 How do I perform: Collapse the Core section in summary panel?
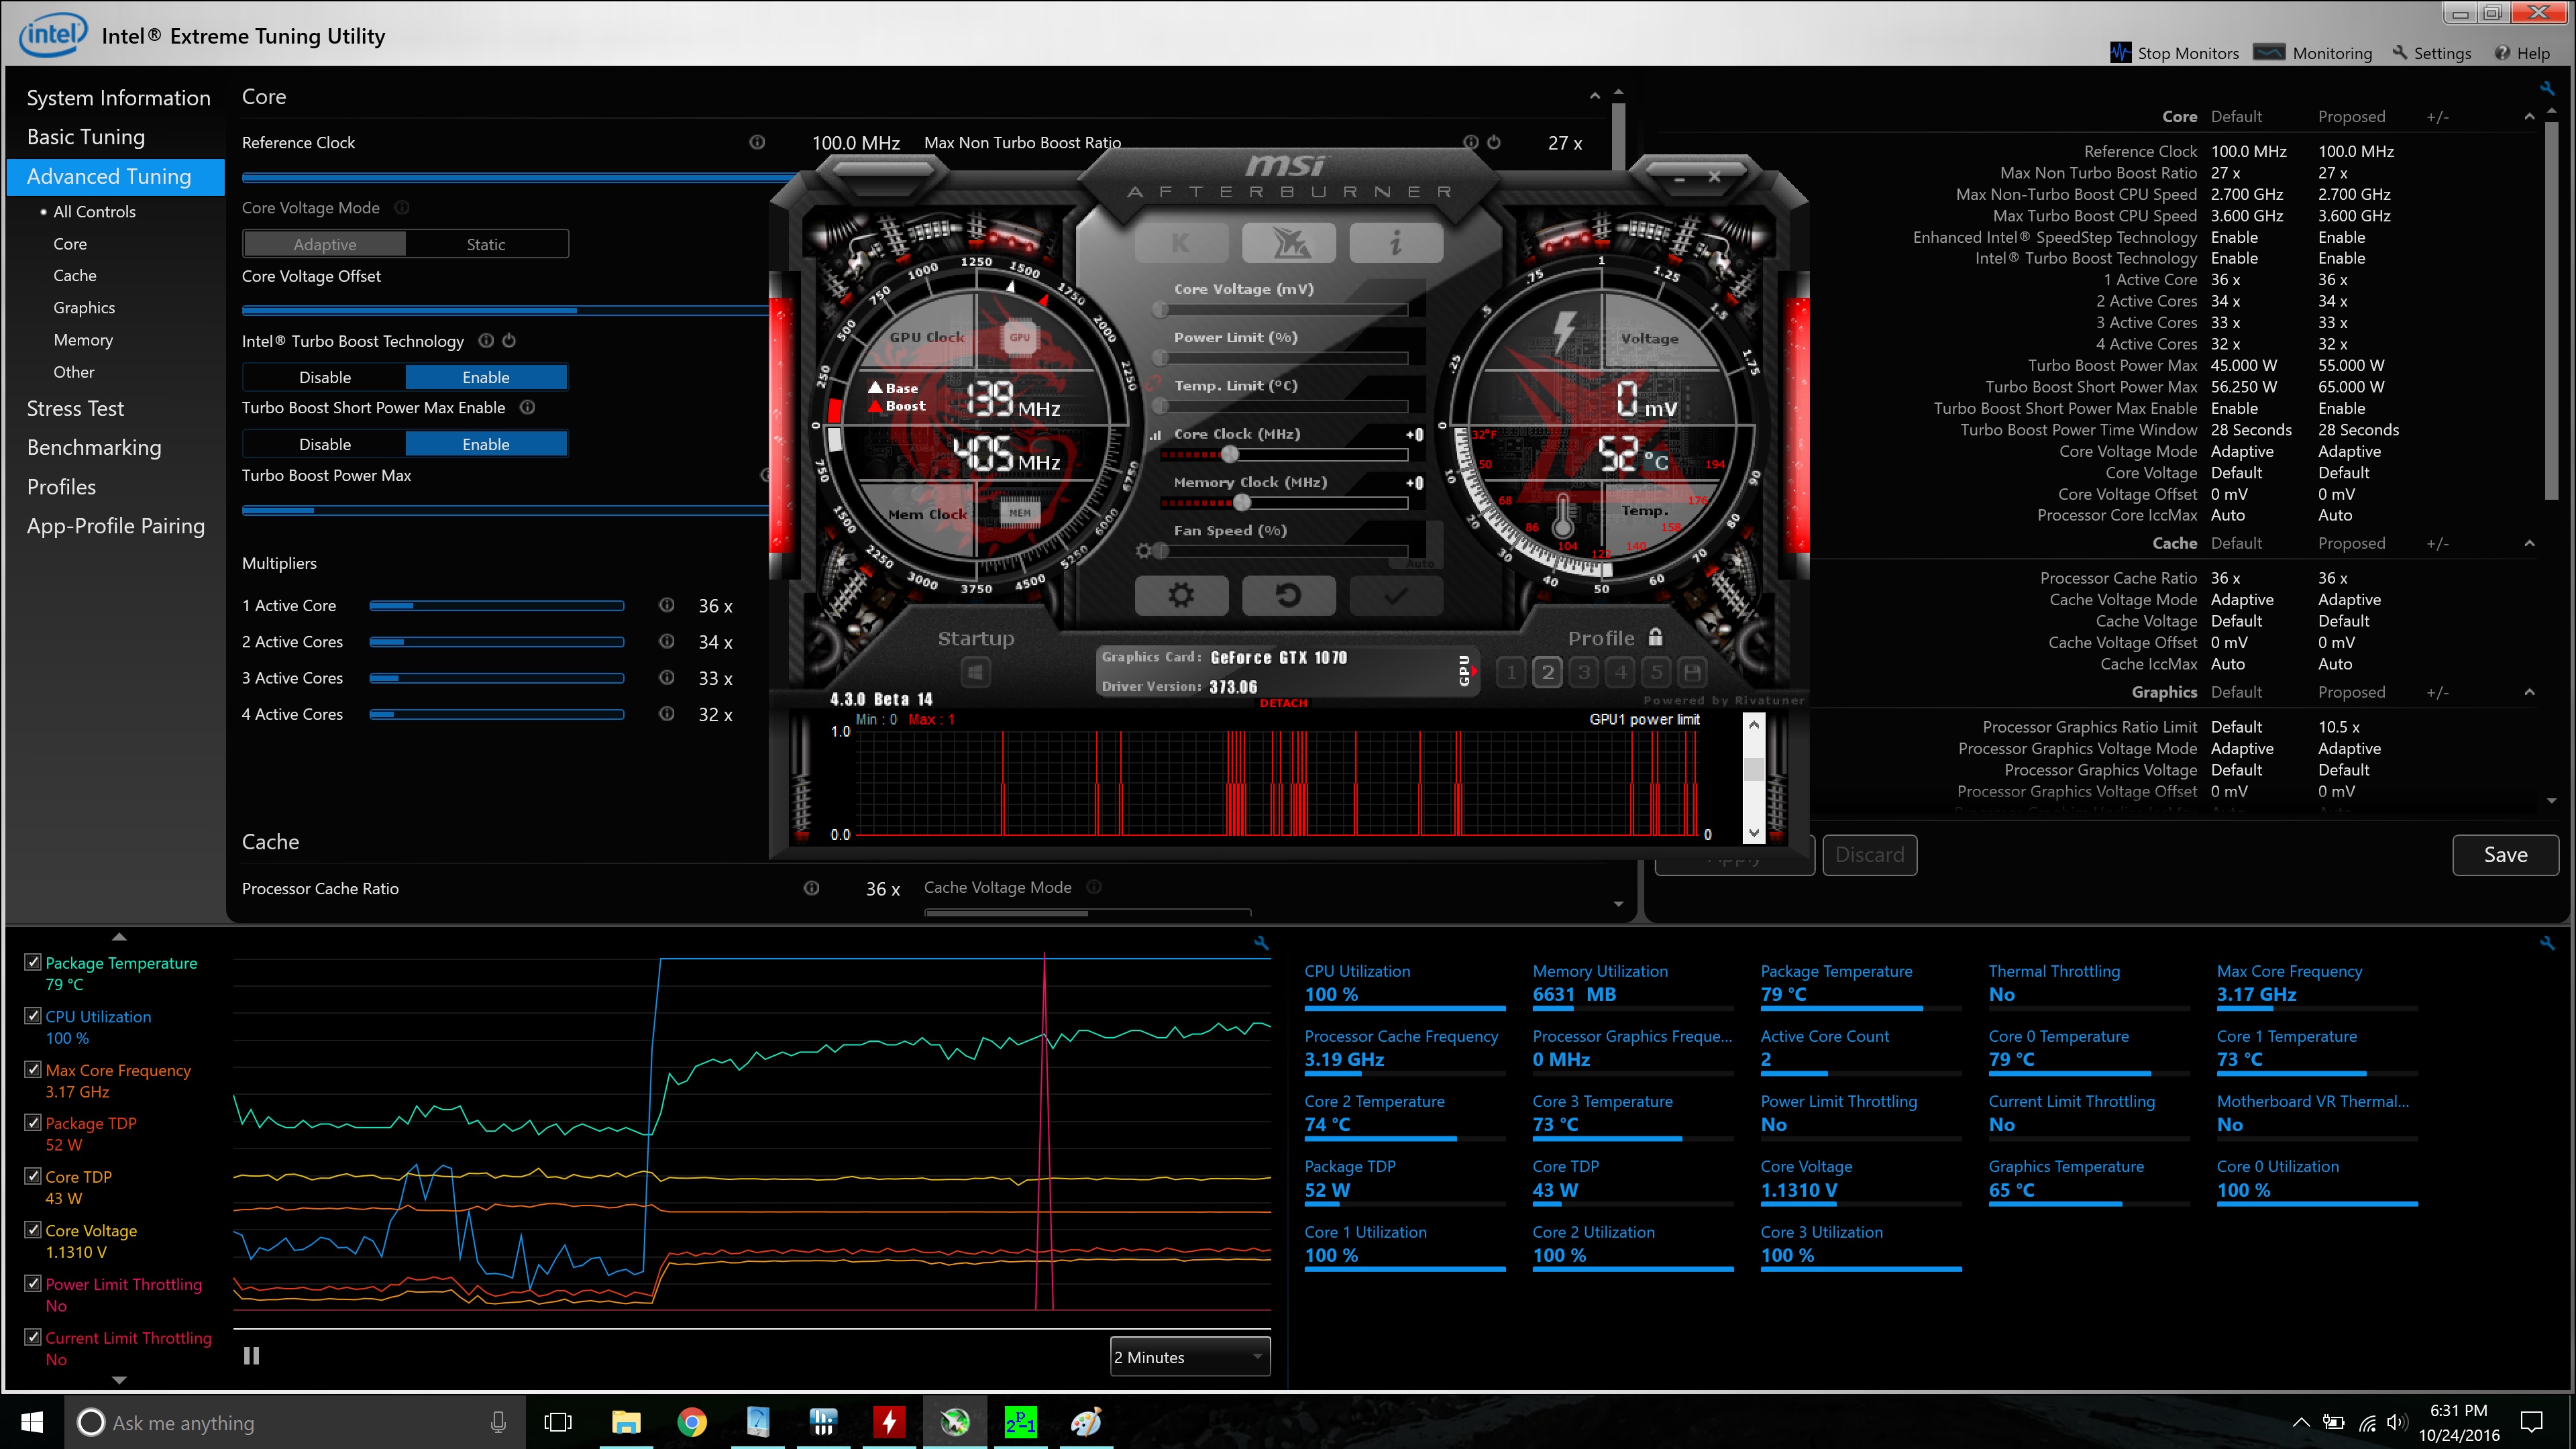tap(2529, 117)
